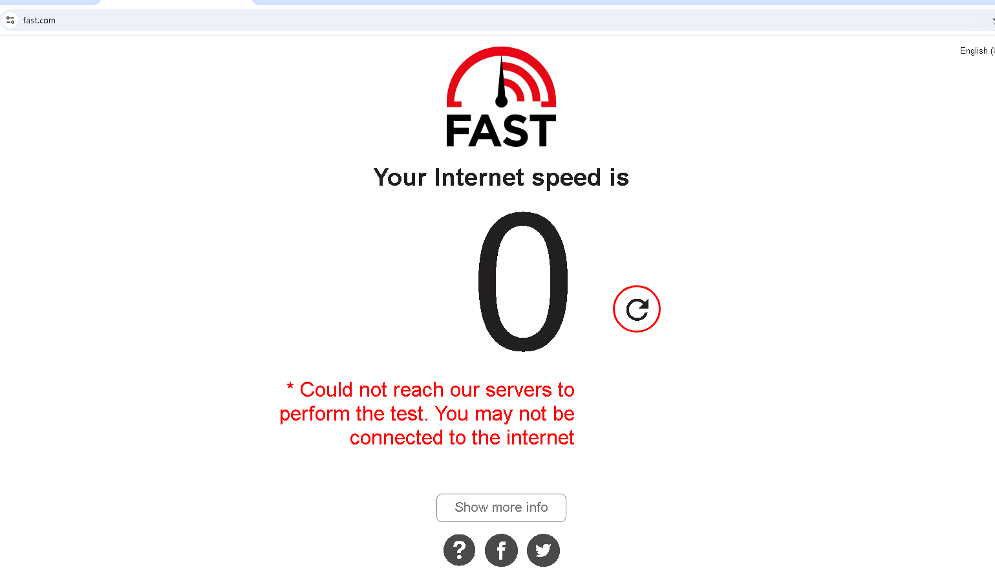This screenshot has width=995, height=570.
Task: Click the empty area of the address bar
Action: click(x=517, y=20)
